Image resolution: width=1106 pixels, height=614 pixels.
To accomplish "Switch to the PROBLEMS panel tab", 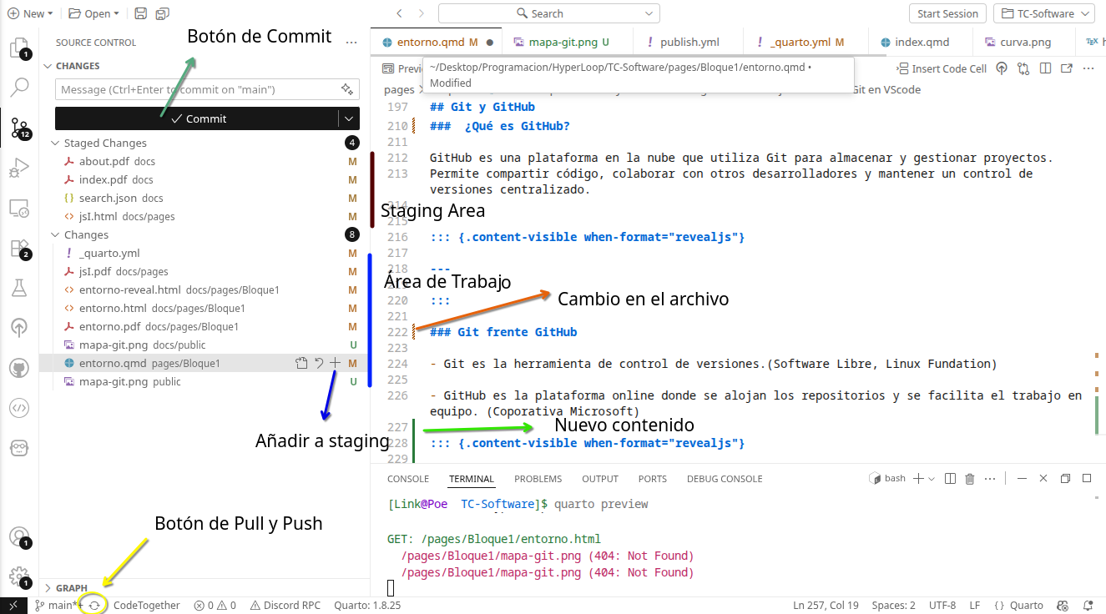I will [x=538, y=479].
